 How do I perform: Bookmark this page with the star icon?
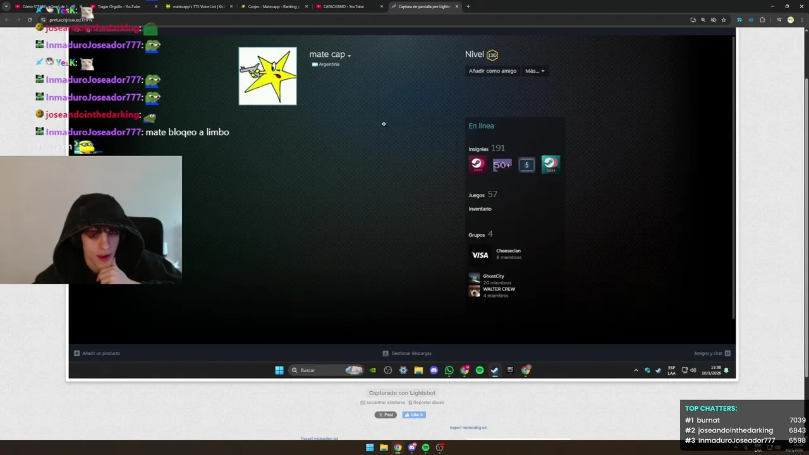(724, 20)
